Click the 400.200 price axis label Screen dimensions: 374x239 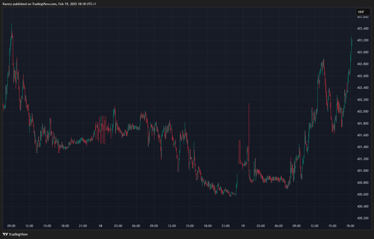(x=363, y=218)
